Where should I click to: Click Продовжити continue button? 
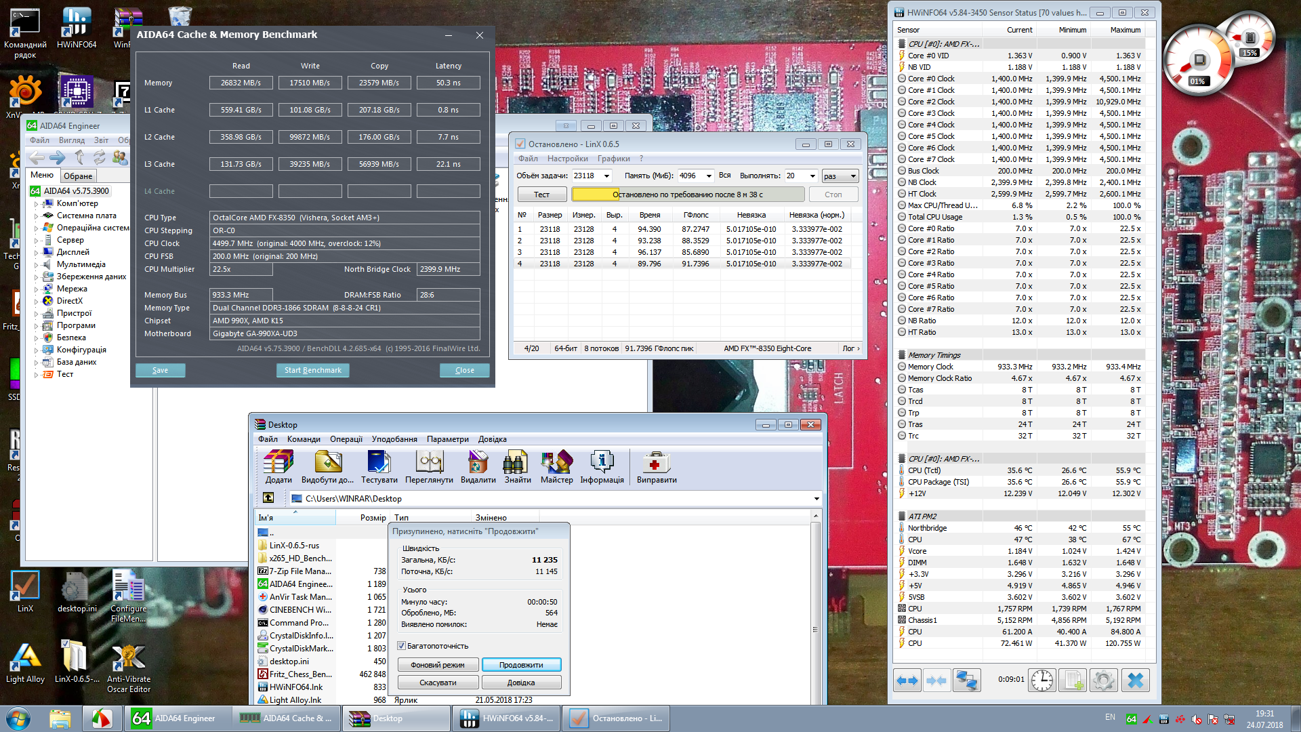[521, 665]
